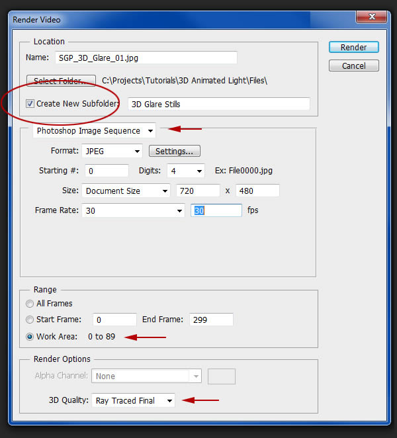The width and height of the screenshot is (397, 438).
Task: Open the Digits dropdown
Action: pos(186,171)
